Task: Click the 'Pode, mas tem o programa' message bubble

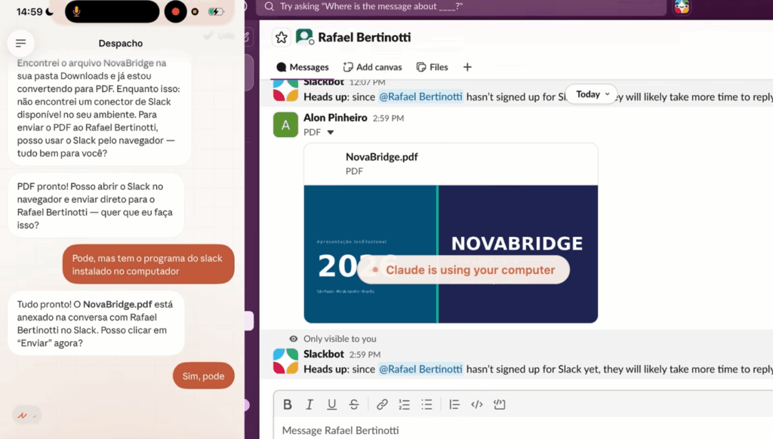Action: [149, 265]
